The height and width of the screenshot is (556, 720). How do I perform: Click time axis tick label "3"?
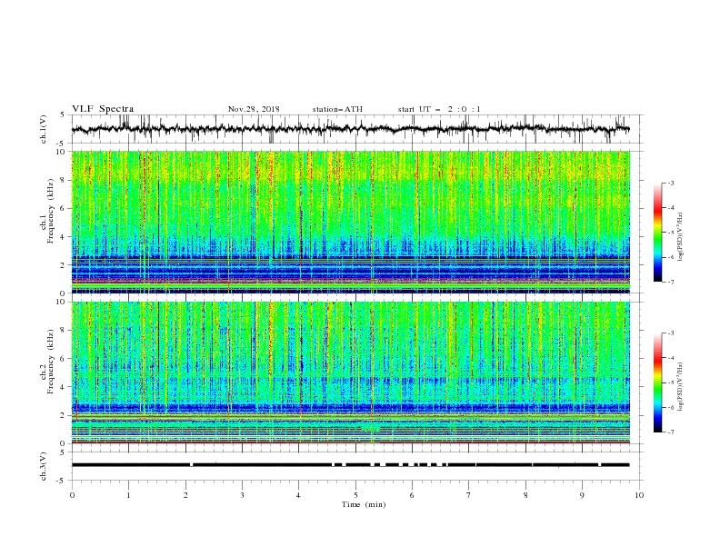pyautogui.click(x=242, y=495)
